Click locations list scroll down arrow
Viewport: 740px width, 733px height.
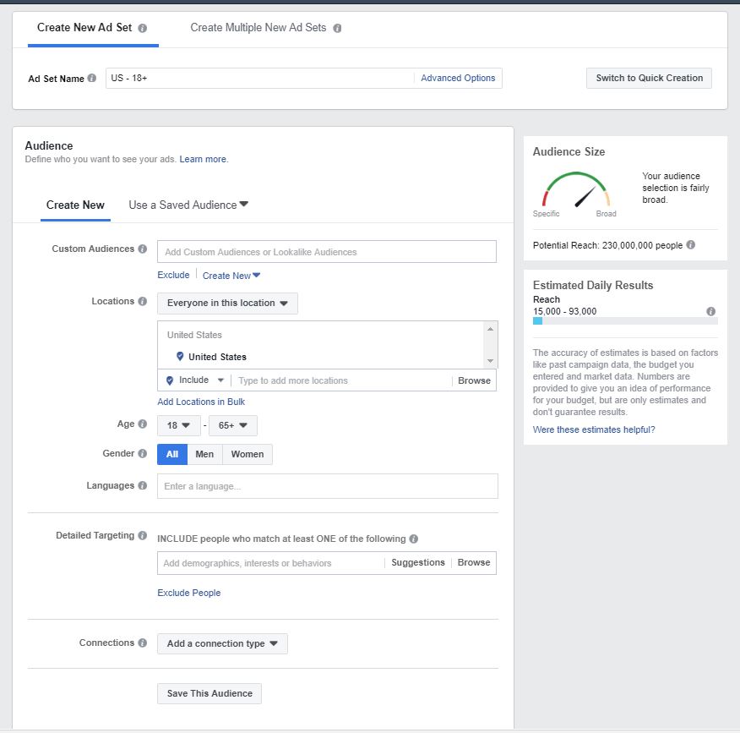click(x=490, y=361)
